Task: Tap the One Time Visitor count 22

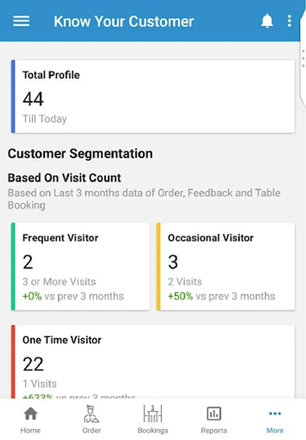Action: (33, 364)
